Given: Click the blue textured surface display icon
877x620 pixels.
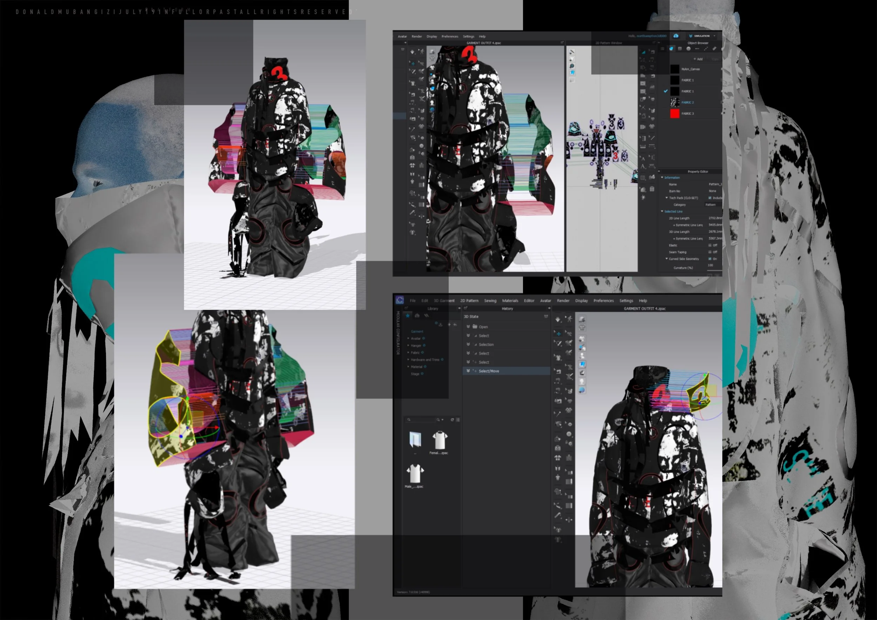Looking at the screenshot, I should pyautogui.click(x=582, y=364).
